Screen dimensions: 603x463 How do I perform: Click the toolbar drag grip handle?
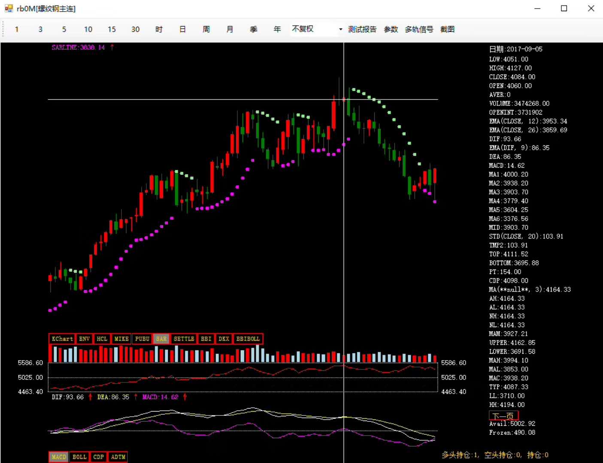tap(3, 29)
